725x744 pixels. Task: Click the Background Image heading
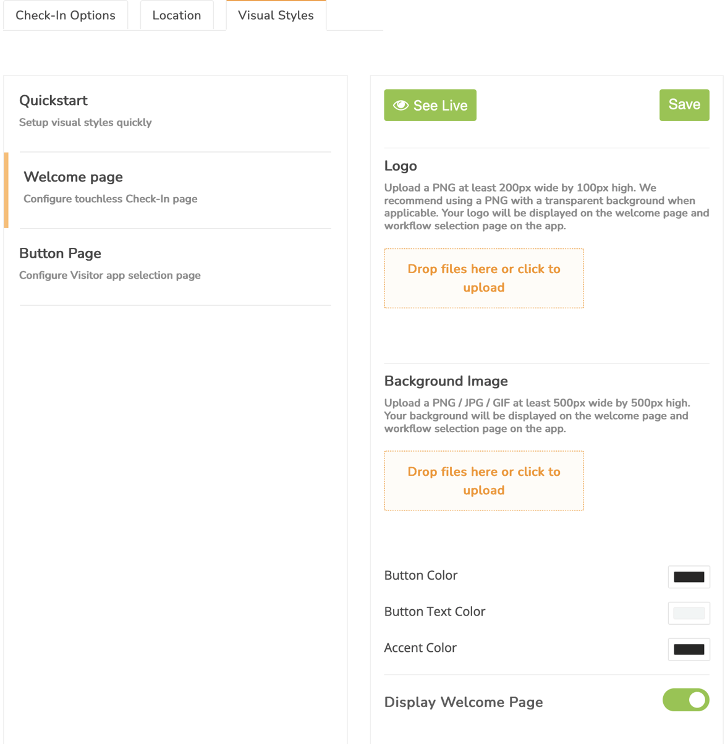pos(446,381)
